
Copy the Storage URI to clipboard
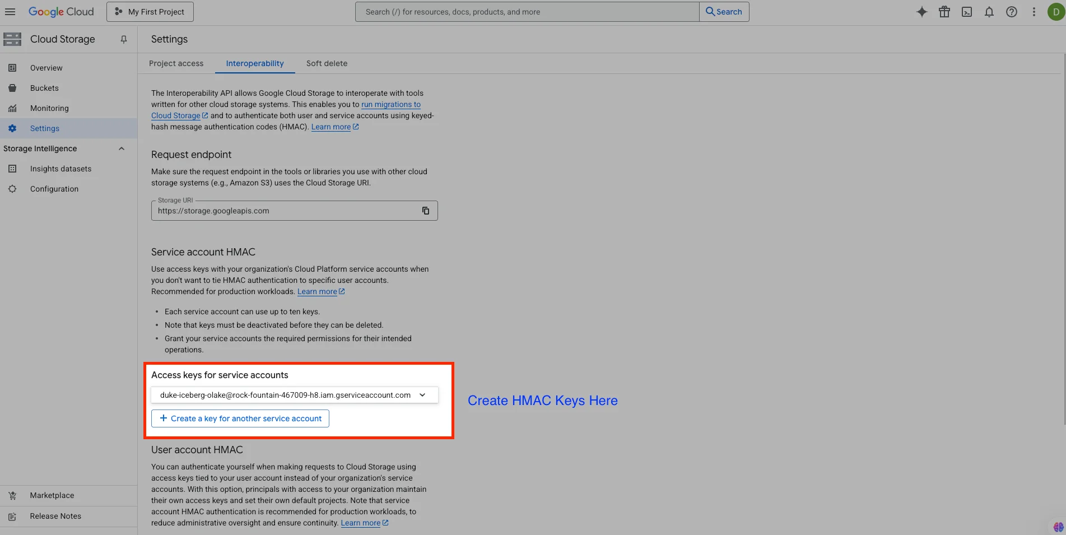click(425, 211)
